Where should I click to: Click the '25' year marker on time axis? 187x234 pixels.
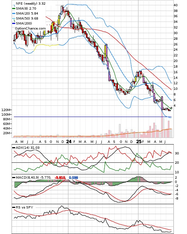click(x=139, y=142)
